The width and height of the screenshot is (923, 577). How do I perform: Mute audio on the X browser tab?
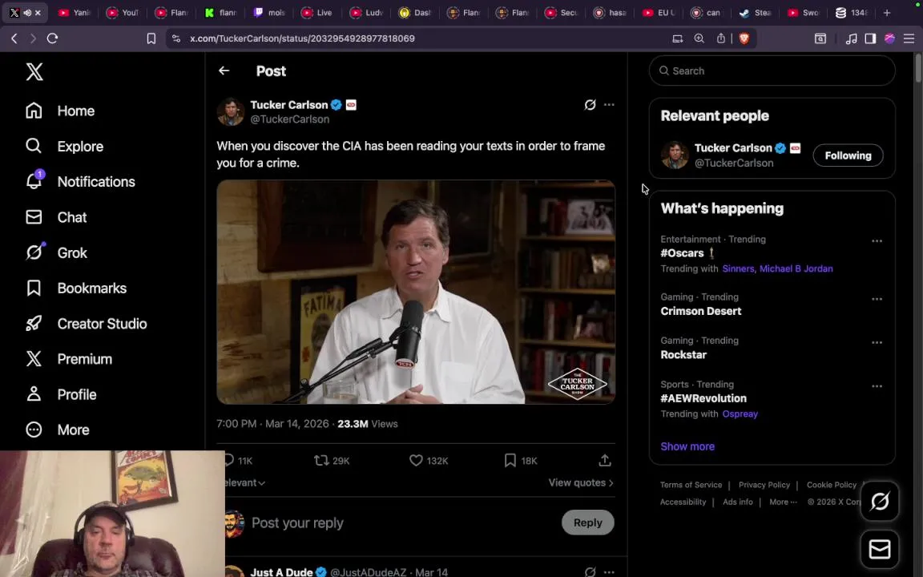tap(26, 13)
